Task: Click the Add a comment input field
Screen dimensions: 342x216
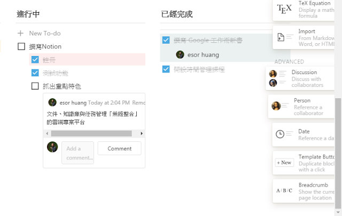Action: click(x=77, y=153)
